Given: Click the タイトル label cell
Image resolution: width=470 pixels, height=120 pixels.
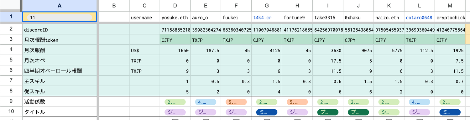Looking at the screenshot, I should [60, 112].
